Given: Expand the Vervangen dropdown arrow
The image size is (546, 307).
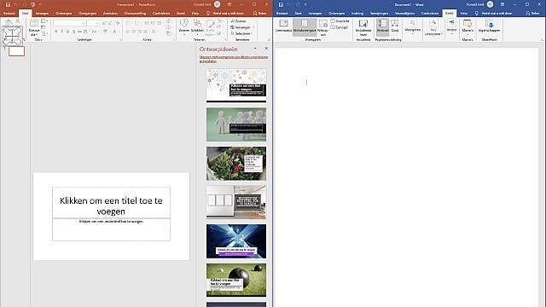Looking at the screenshot, I should coord(253,27).
